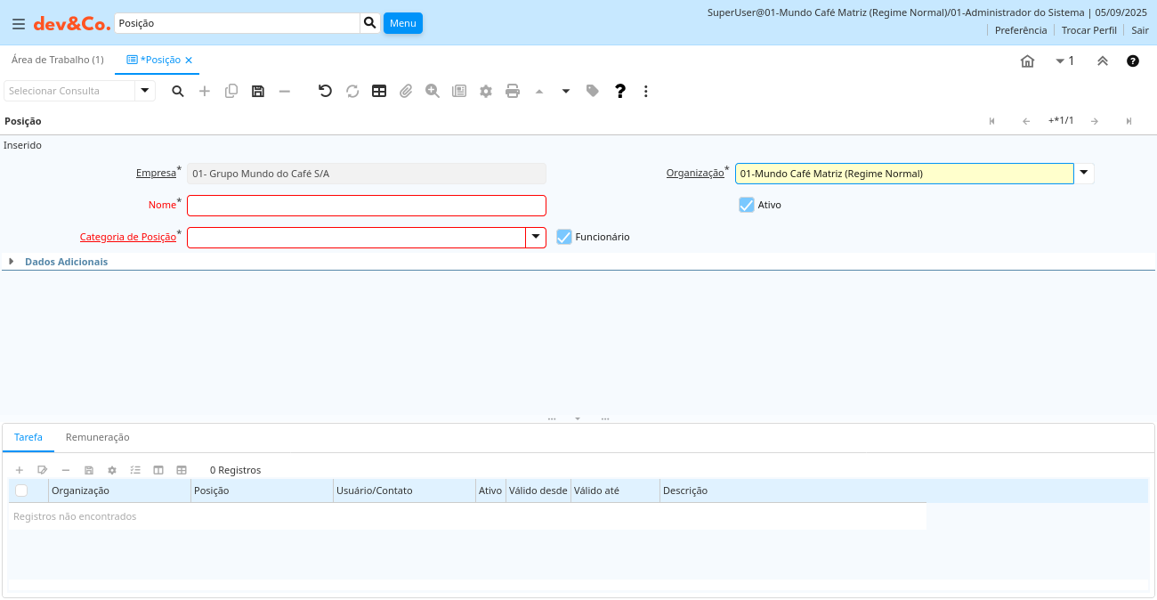This screenshot has height=600, width=1157.
Task: Click into the Nome input field
Action: 366,206
